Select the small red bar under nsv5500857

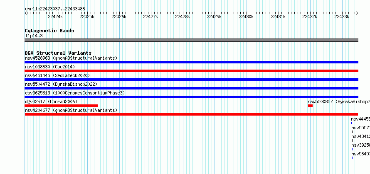(310, 106)
